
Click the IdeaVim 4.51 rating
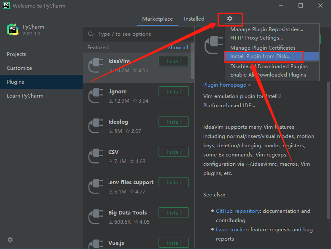click(140, 70)
